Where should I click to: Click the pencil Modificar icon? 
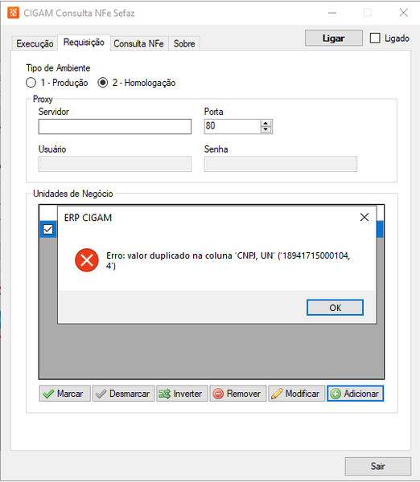click(x=277, y=394)
